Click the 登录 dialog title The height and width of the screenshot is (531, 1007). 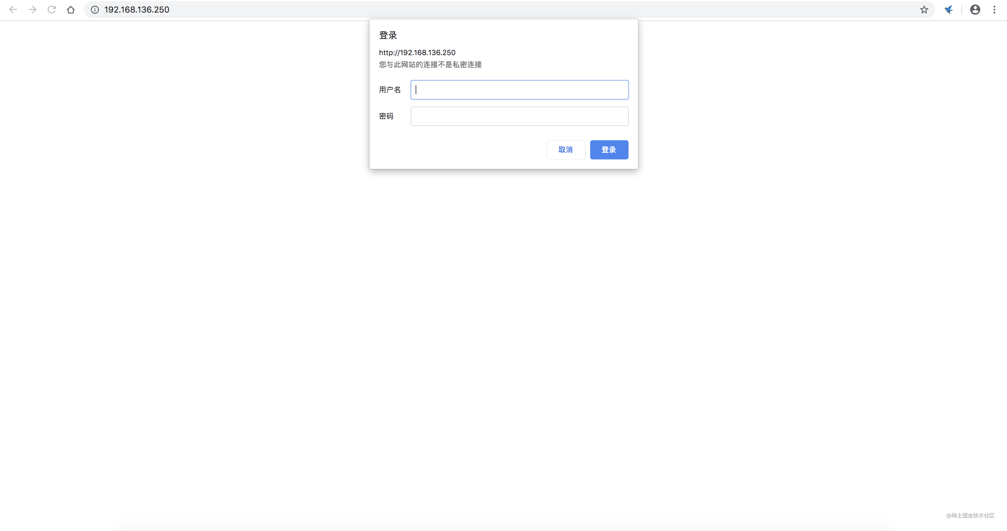pos(388,35)
